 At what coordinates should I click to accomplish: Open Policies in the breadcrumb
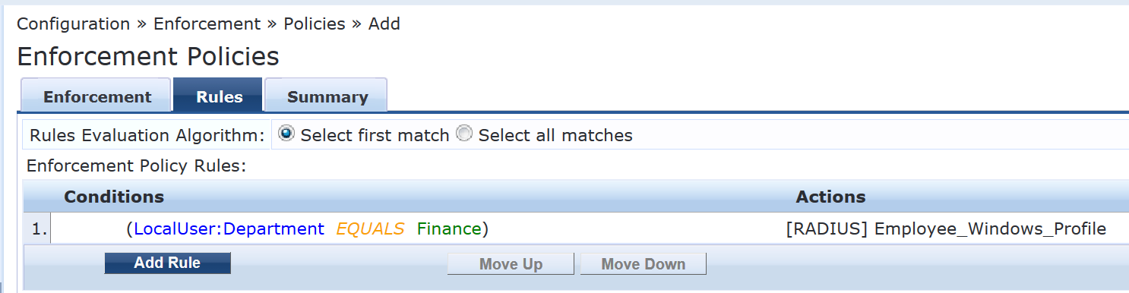point(314,24)
